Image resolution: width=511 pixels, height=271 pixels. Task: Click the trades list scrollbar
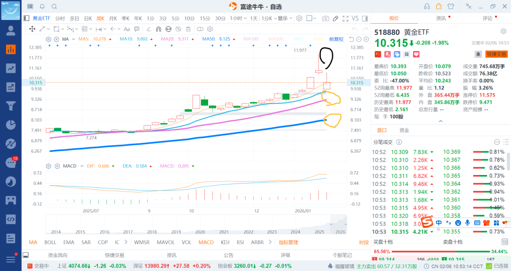click(x=508, y=162)
